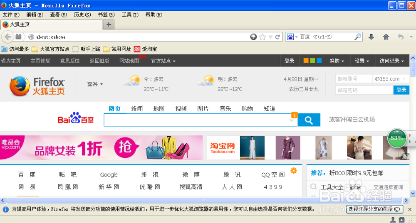
Task: Click the blue mail 登录 button
Action: (401, 90)
